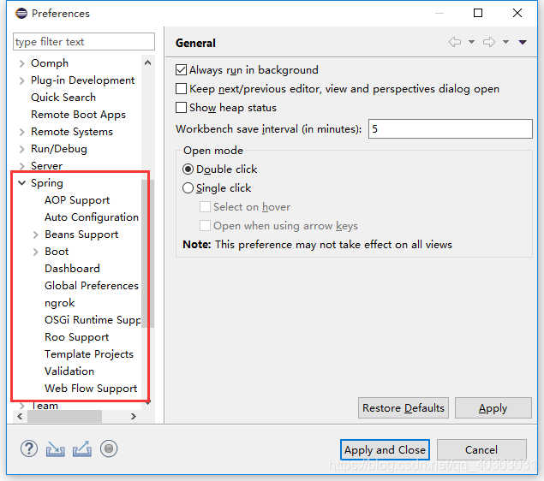
Task: Maximize the Preferences window
Action: [x=478, y=13]
